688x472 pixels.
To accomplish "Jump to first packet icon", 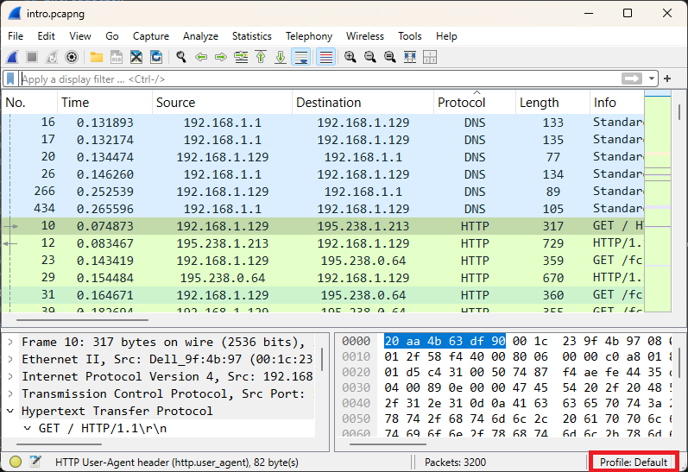I will pyautogui.click(x=261, y=57).
